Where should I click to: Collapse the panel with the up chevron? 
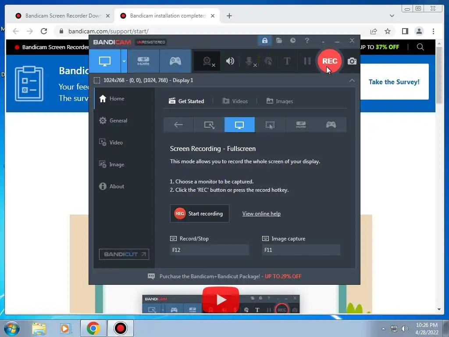pyautogui.click(x=352, y=80)
